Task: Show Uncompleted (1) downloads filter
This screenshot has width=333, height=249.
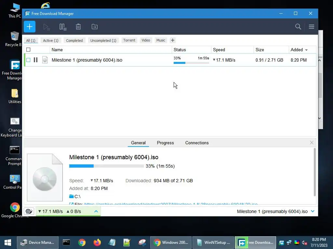Action: click(103, 41)
